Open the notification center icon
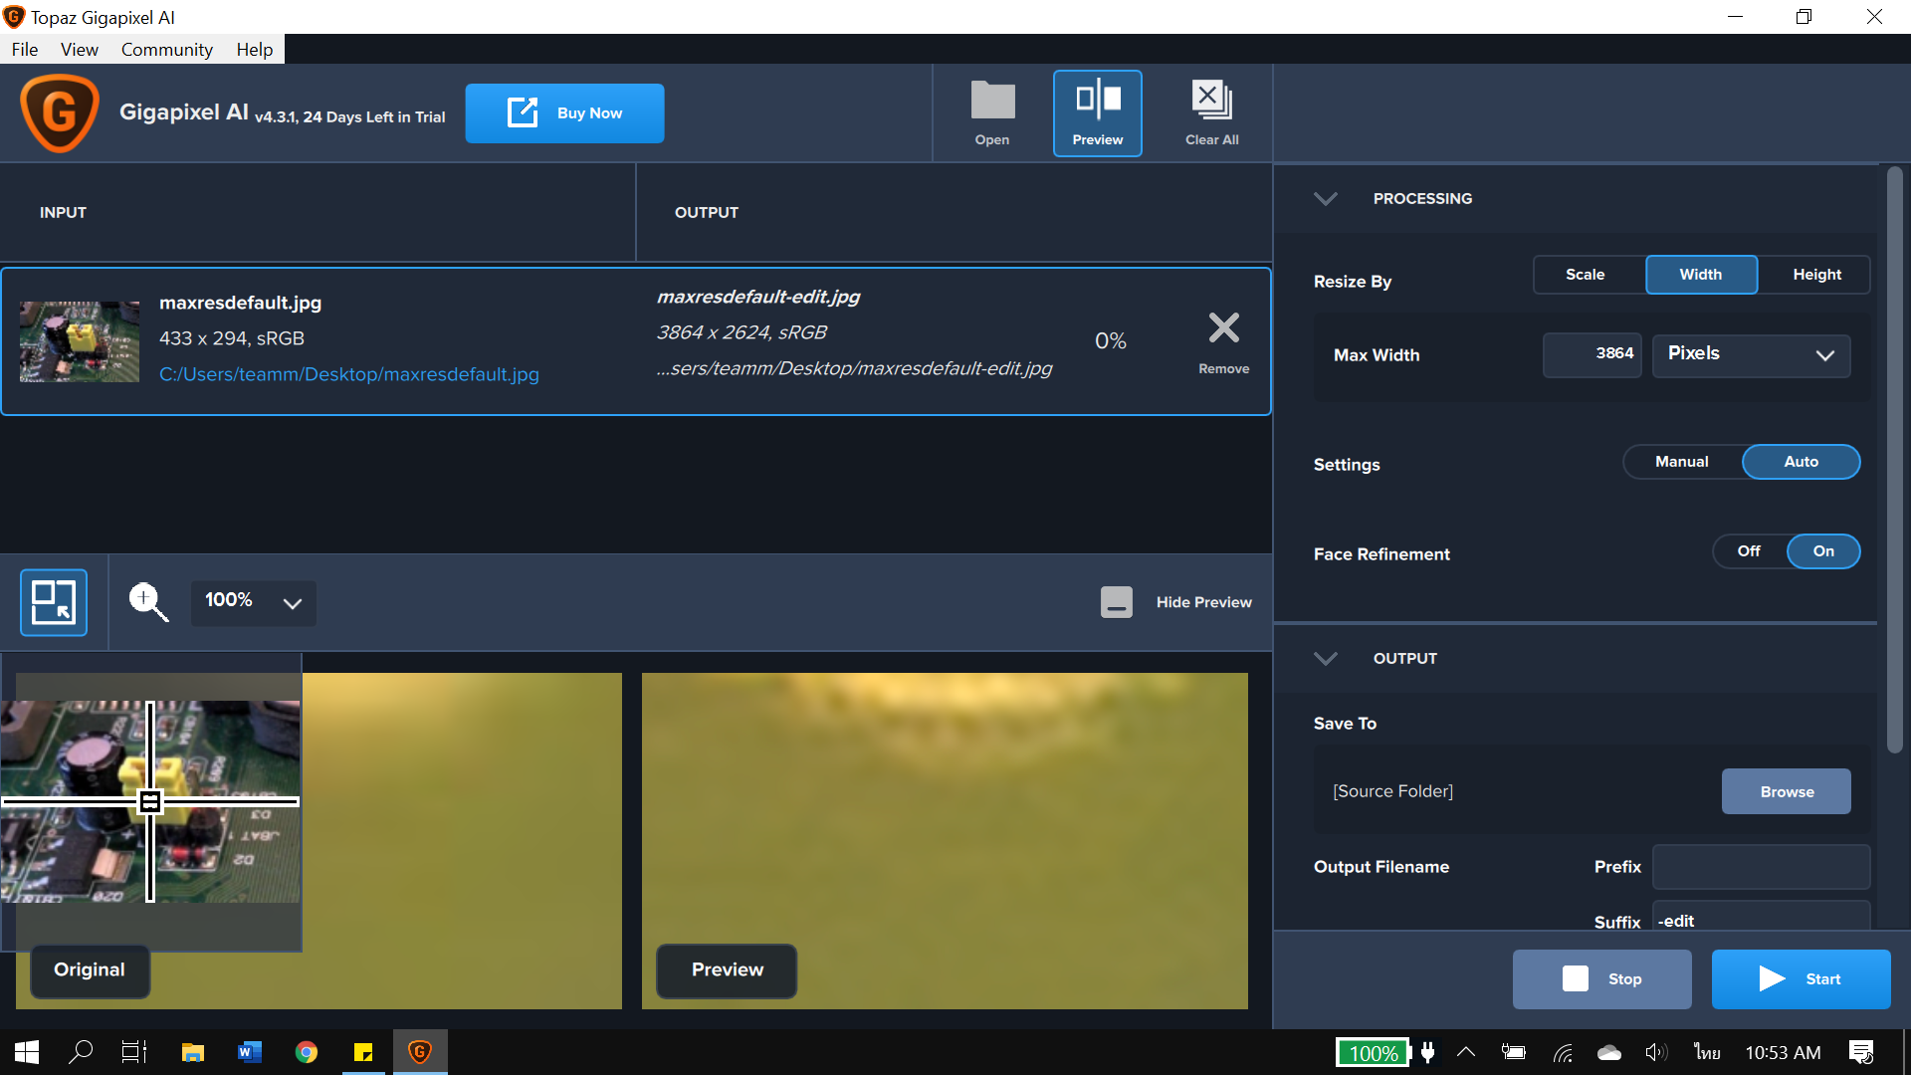 point(1860,1052)
